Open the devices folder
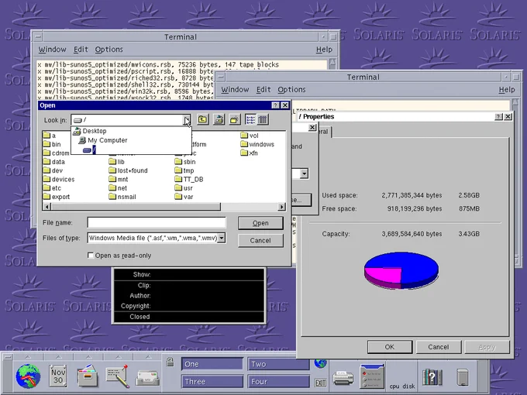The height and width of the screenshot is (395, 527). click(x=59, y=180)
